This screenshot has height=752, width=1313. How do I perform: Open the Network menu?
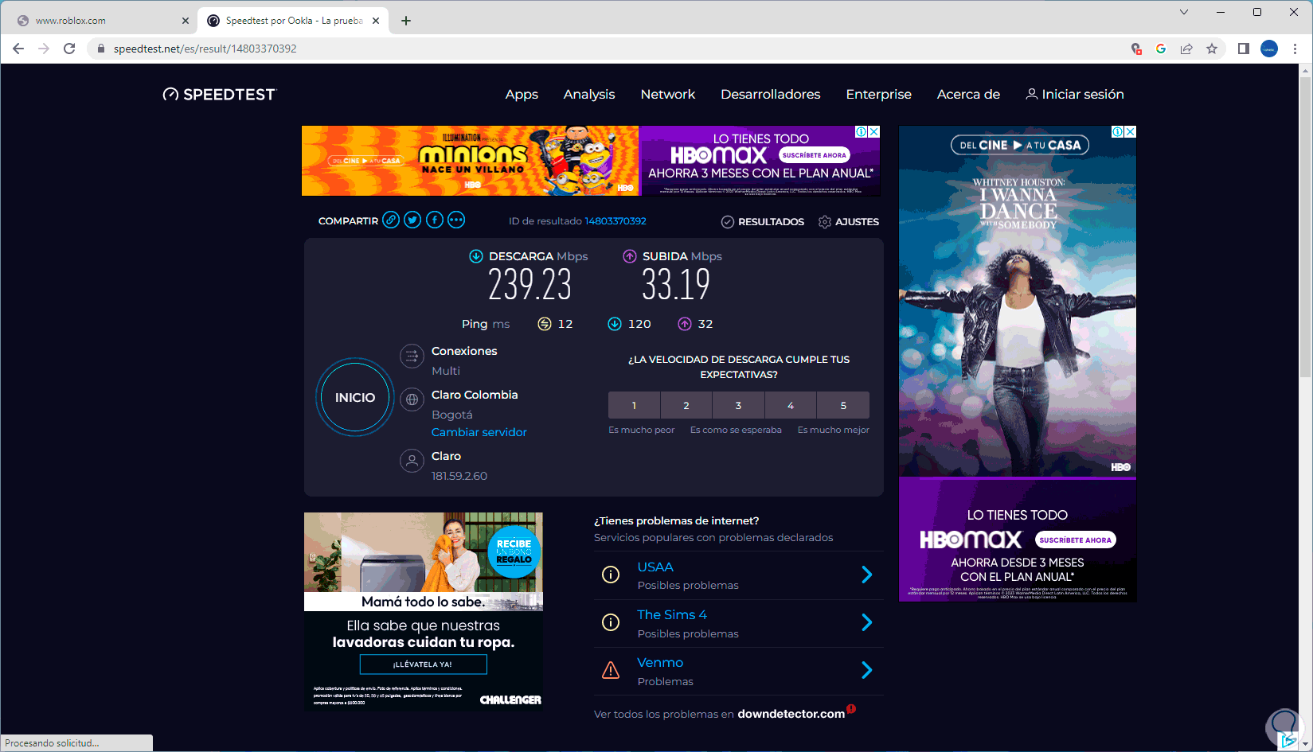(x=668, y=94)
